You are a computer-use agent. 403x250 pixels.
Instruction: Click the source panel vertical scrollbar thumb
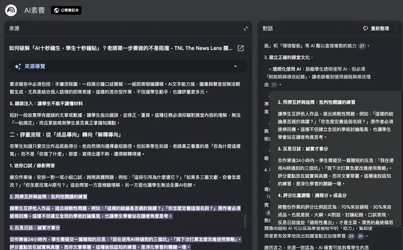click(245, 221)
